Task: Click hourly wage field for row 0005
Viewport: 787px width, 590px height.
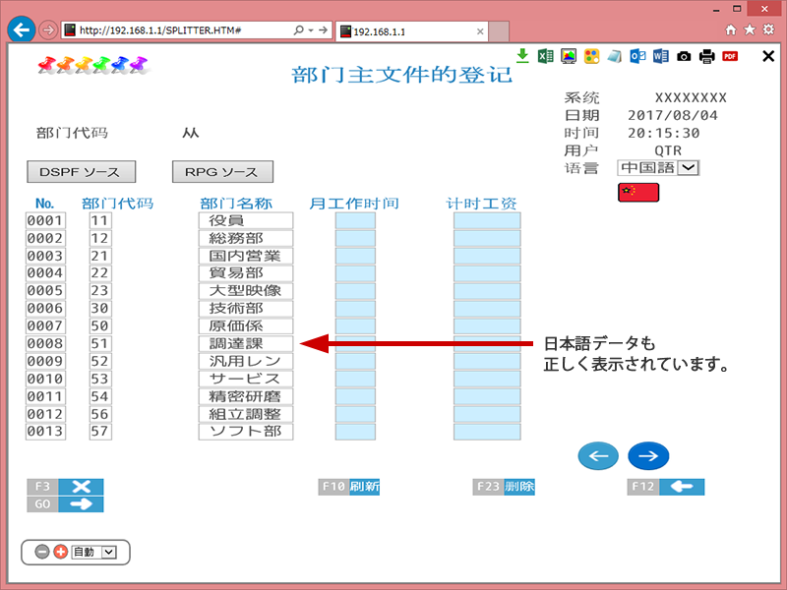Action: coord(487,291)
